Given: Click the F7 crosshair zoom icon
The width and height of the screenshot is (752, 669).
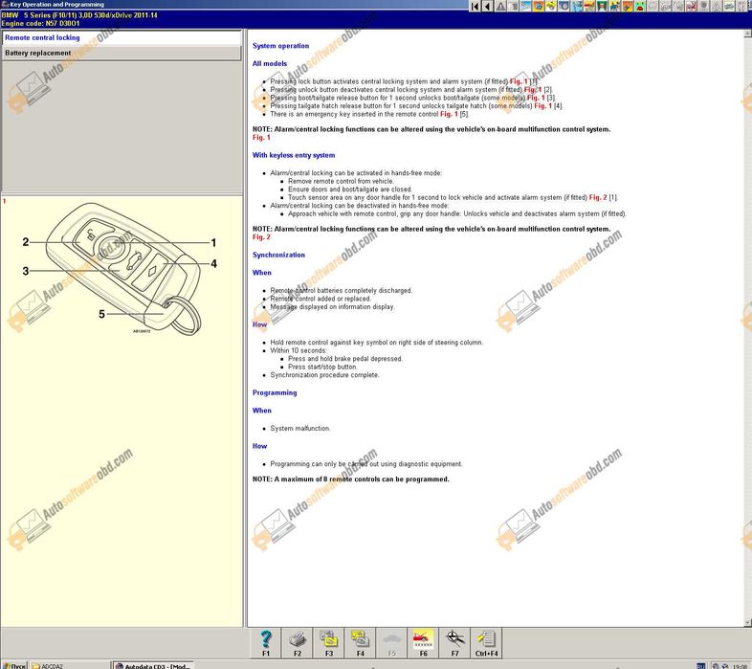Looking at the screenshot, I should pos(454,643).
